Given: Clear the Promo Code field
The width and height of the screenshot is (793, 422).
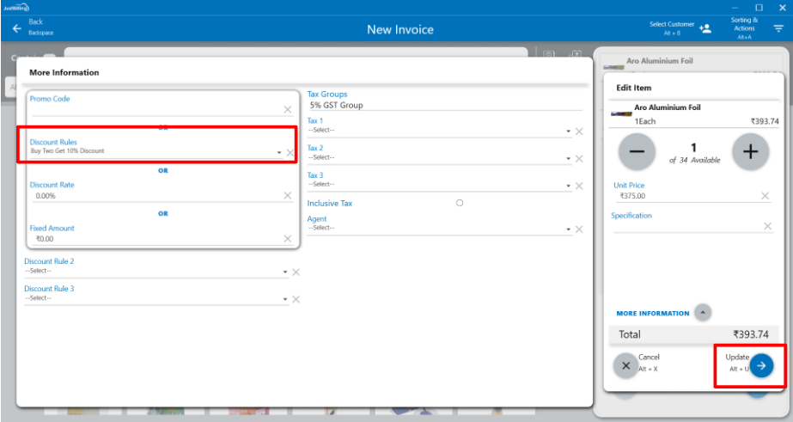Looking at the screenshot, I should pyautogui.click(x=288, y=110).
